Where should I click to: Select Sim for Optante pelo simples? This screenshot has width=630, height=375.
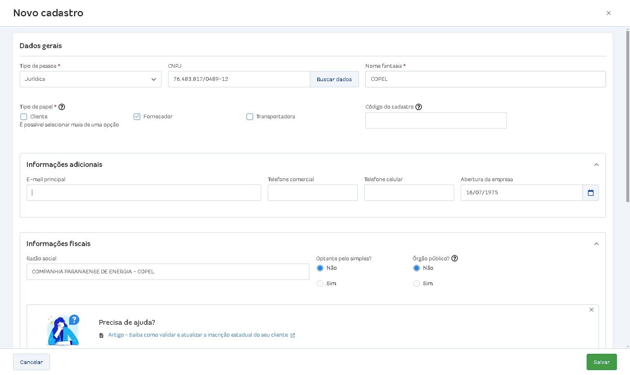coord(320,284)
